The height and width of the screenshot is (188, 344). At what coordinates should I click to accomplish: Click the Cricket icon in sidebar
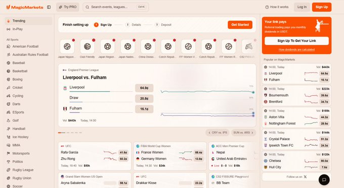[8, 87]
